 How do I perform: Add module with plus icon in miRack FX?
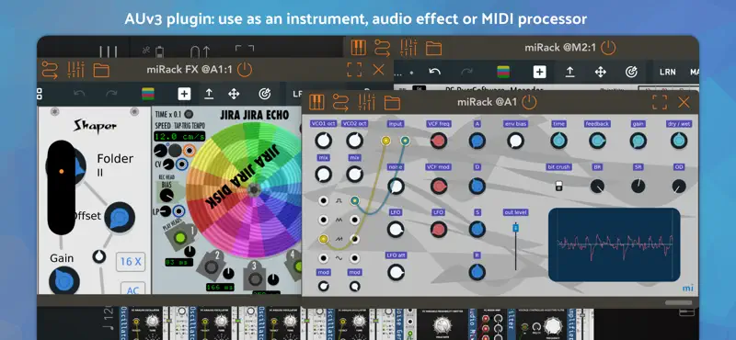[x=184, y=94]
